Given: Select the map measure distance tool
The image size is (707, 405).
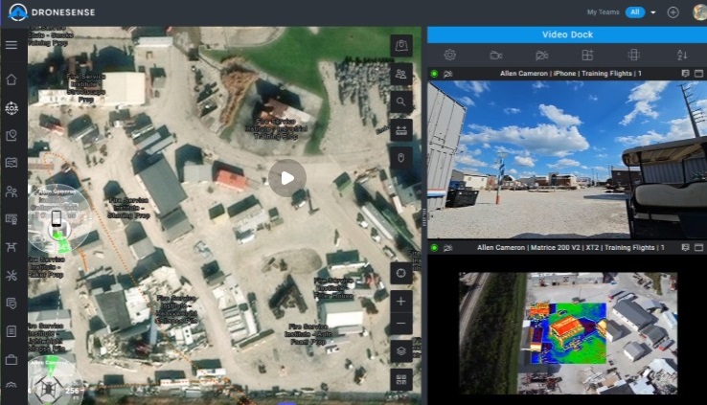Looking at the screenshot, I should (400, 130).
